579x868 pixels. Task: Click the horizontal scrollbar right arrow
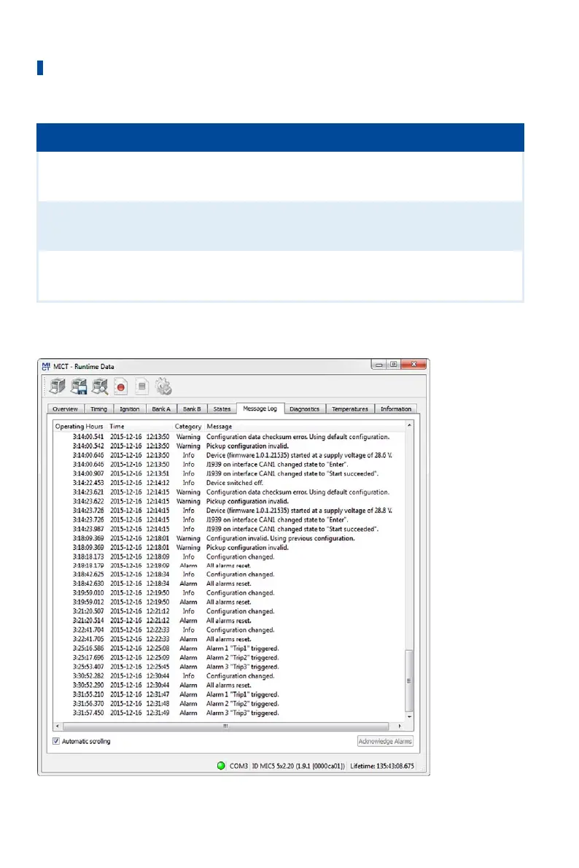tap(400, 726)
